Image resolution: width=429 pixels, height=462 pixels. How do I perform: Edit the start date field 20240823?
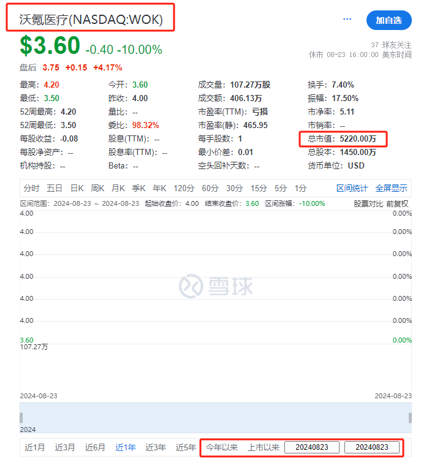coord(312,447)
